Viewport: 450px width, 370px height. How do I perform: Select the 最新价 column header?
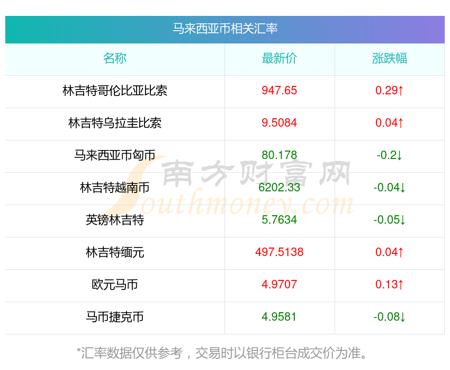[279, 58]
